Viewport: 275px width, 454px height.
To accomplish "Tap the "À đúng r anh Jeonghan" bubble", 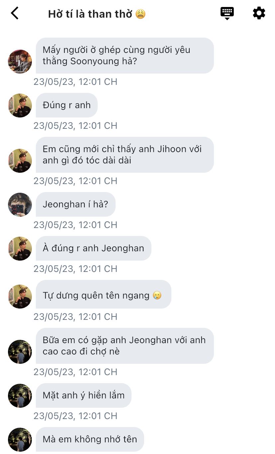I will click(94, 248).
